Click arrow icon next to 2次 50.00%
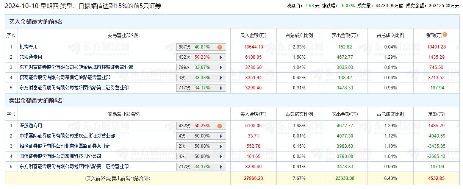 [x=221, y=146]
